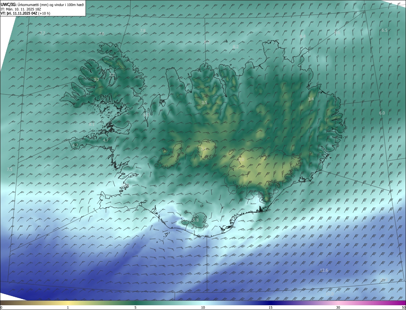Click the 'VT: Þri. 11.11.2025 04Z (+10 h)' line

25,13
